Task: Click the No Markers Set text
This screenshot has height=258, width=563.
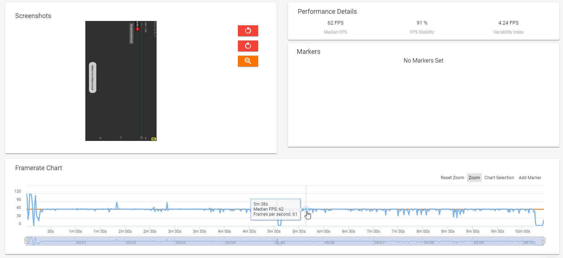Action: [423, 61]
